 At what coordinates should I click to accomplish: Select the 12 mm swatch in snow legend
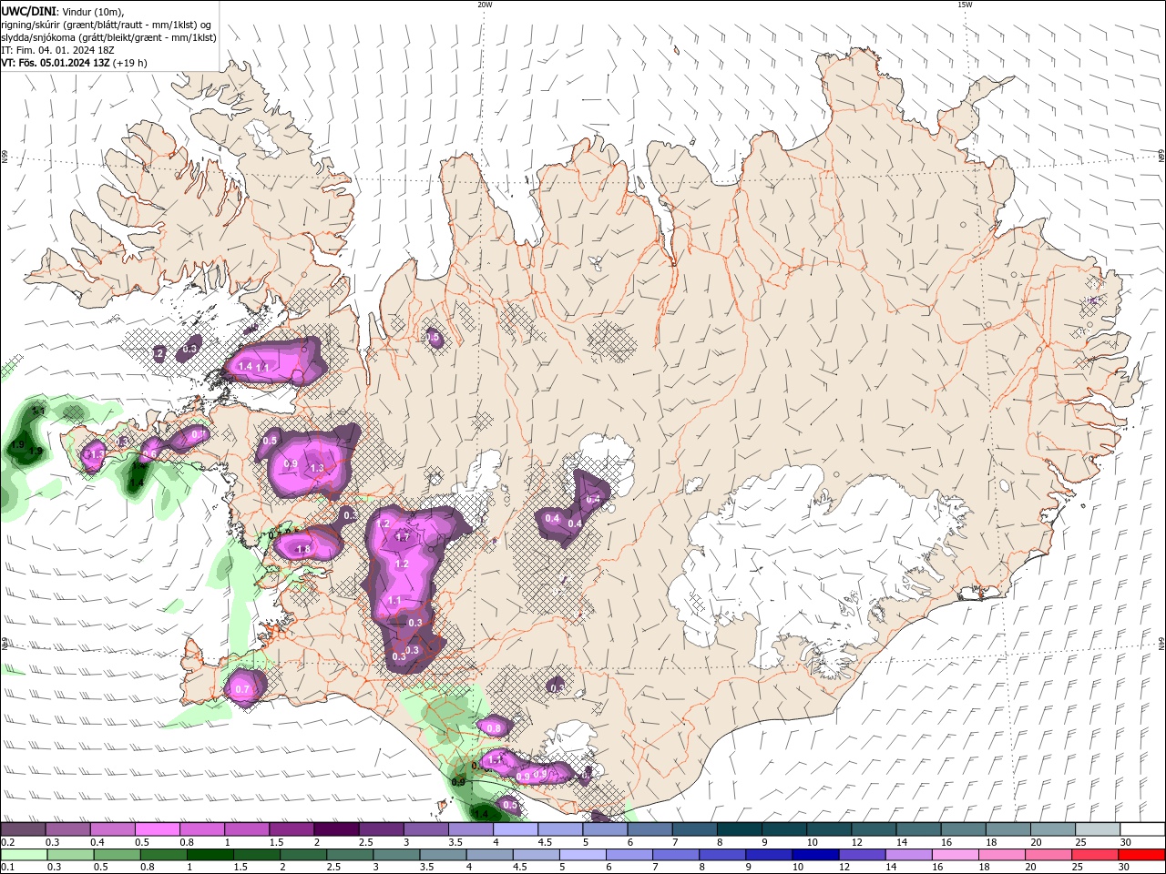point(874,829)
